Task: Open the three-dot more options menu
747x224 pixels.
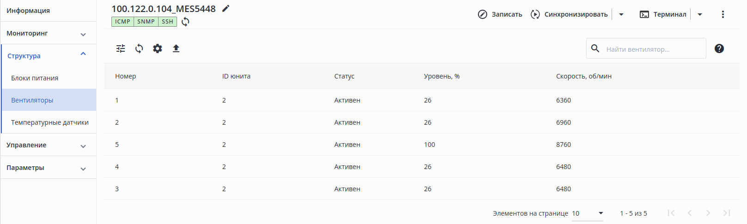Action: pos(723,14)
